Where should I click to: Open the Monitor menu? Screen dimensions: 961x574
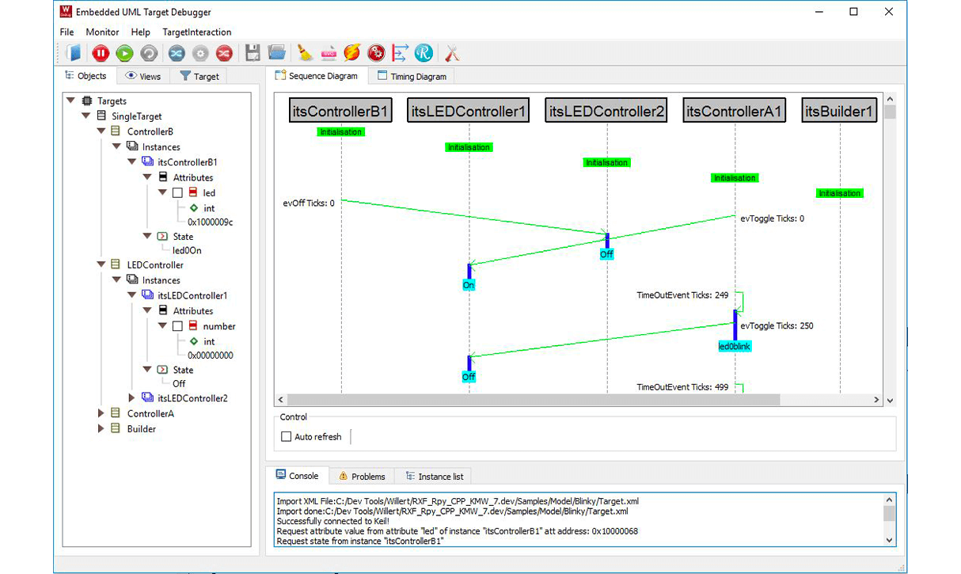[x=102, y=32]
